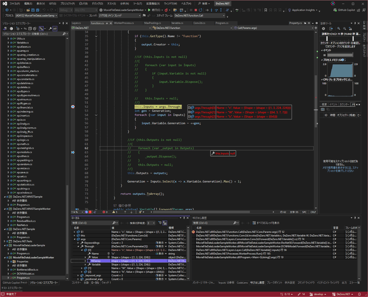Toggle pin on the Property.cs tab

point(305,23)
